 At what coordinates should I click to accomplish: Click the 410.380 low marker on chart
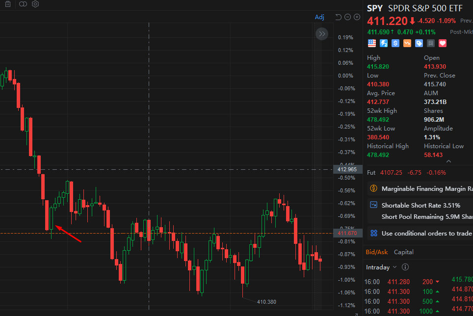(x=266, y=302)
